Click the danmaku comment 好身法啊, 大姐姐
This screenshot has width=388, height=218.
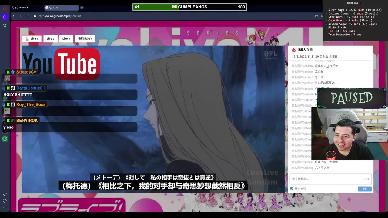pyautogui.click(x=326, y=162)
